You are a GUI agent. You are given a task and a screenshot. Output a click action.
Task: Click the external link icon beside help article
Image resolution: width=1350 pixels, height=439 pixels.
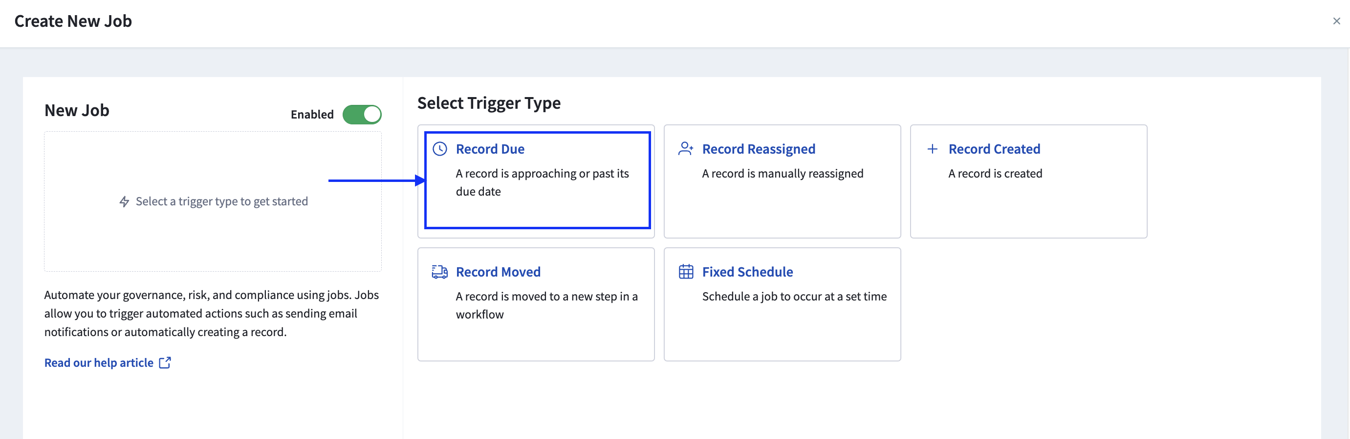tap(165, 362)
